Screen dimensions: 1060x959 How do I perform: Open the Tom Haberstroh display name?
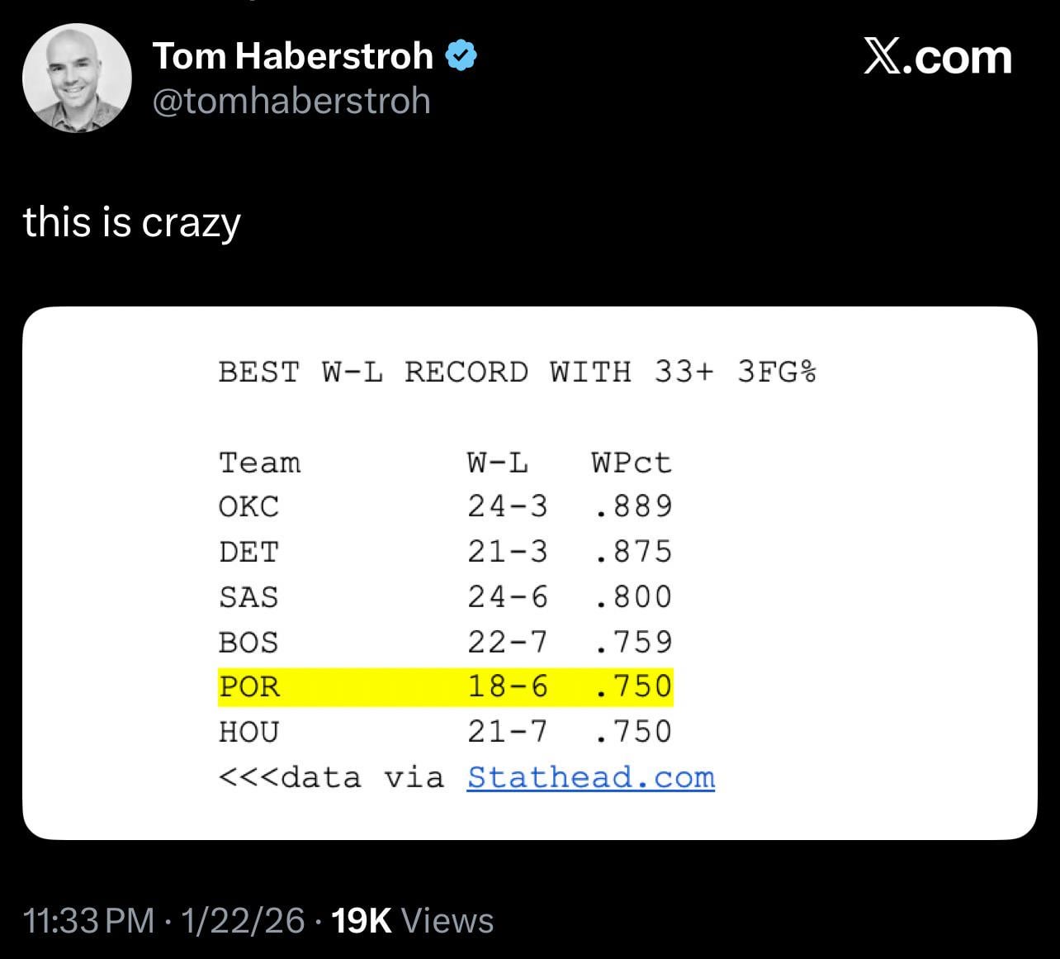pos(293,56)
